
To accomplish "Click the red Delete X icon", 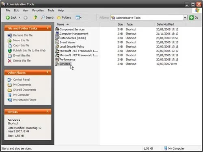I will coord(10,61).
